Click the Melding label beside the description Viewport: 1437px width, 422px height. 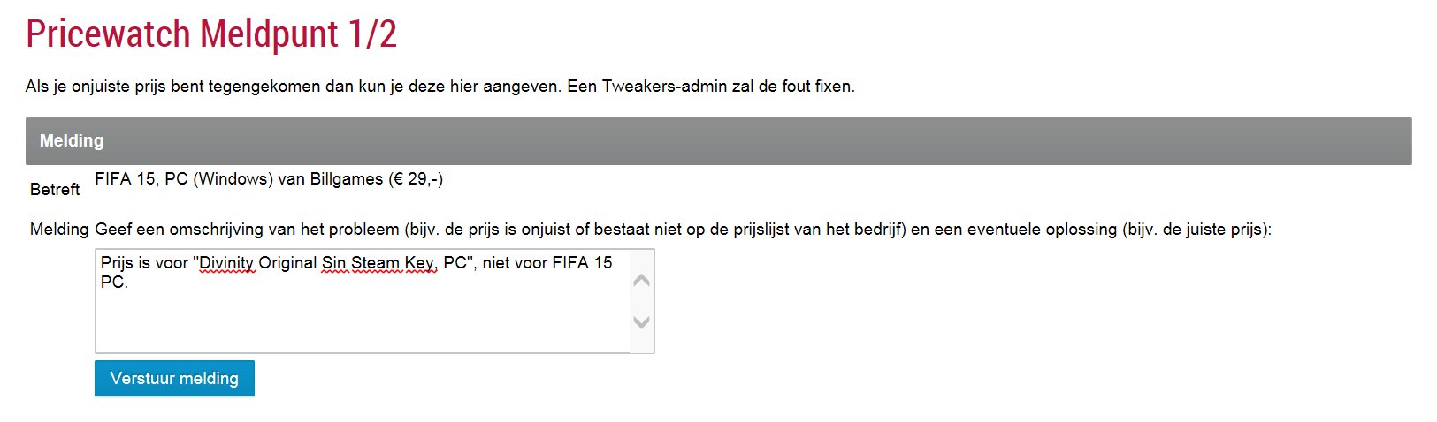[59, 230]
